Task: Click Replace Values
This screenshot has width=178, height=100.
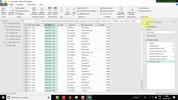Action: pos(83,14)
